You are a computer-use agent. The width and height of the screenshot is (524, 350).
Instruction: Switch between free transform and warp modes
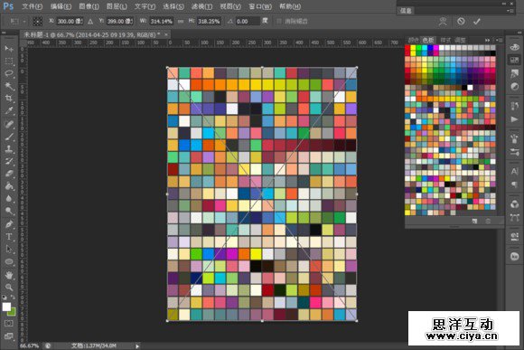(x=443, y=22)
